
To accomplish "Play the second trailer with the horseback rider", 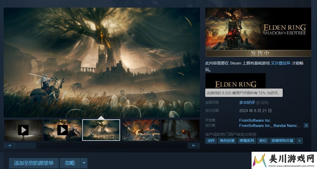I will click(x=63, y=130).
